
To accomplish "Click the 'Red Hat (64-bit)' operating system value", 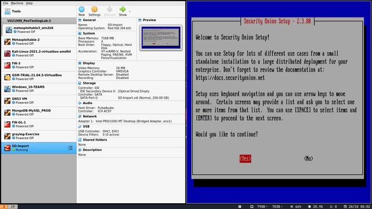I will pyautogui.click(x=119, y=28).
